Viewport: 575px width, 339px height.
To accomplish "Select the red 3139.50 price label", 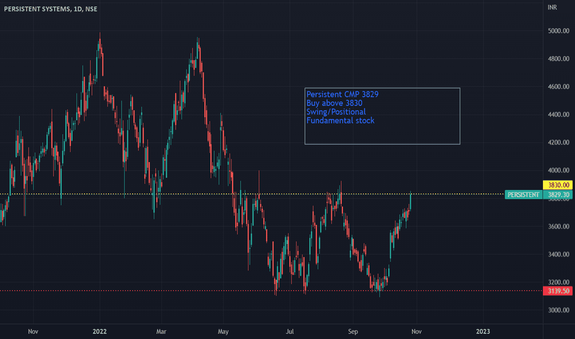I will [x=557, y=291].
